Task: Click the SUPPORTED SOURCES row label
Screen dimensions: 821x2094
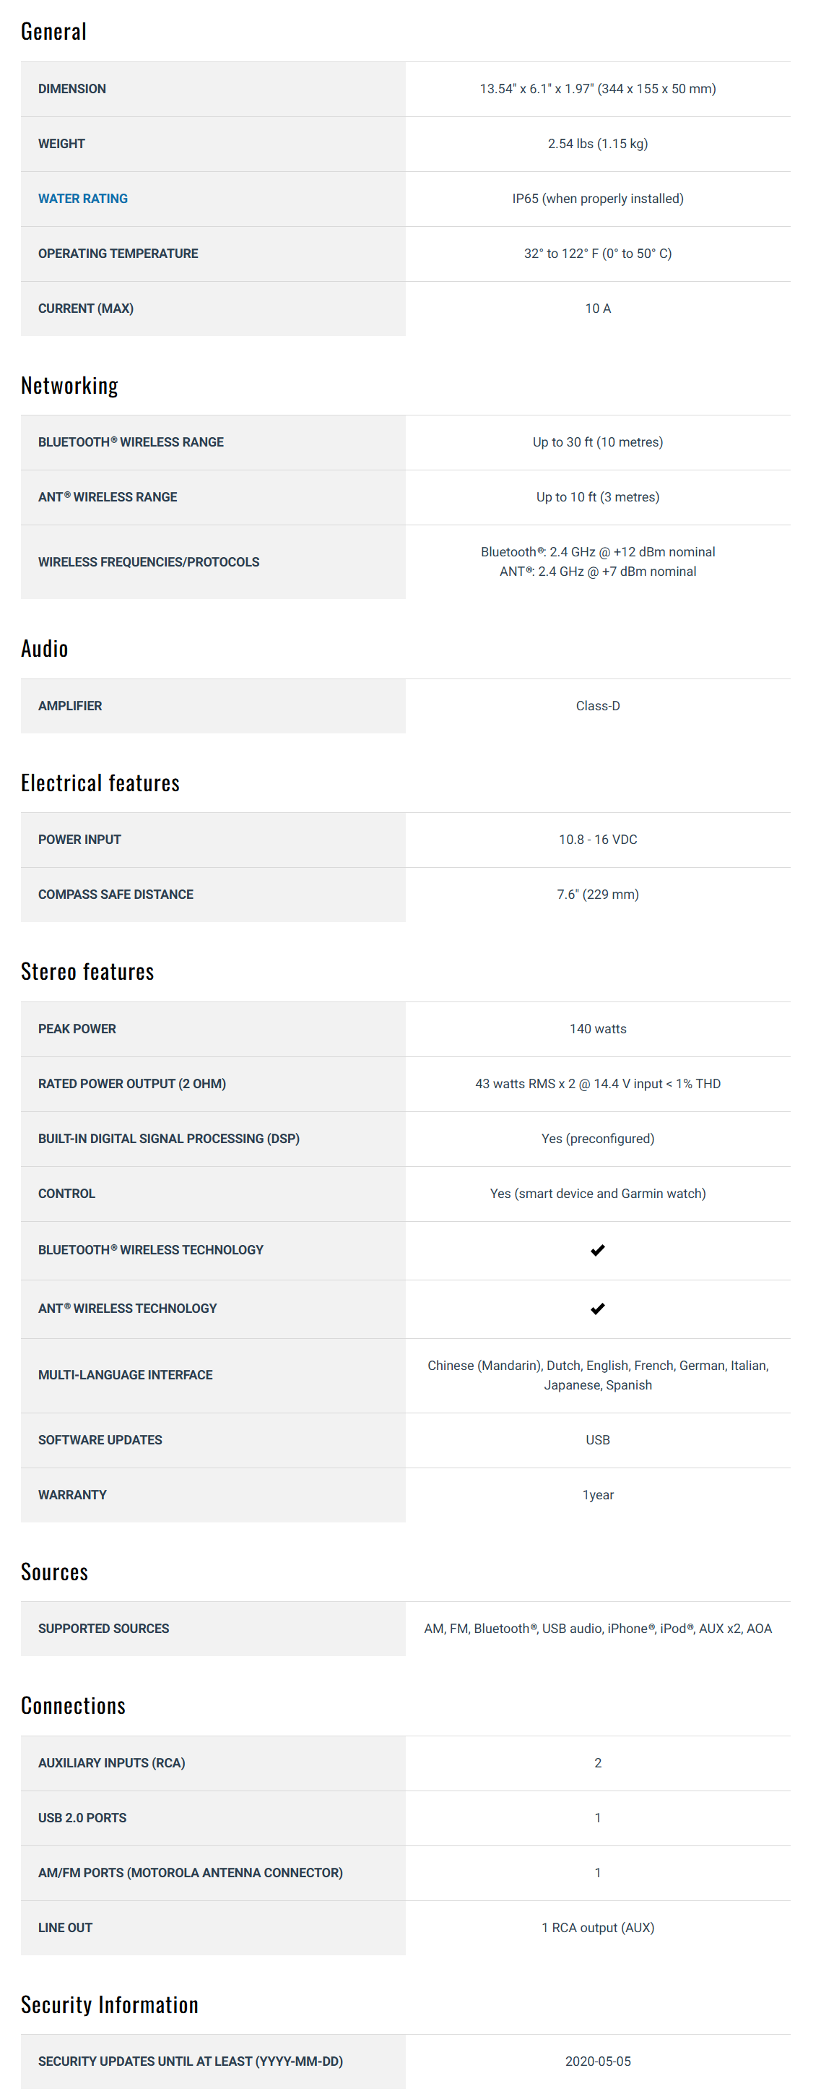Action: 103,1628
